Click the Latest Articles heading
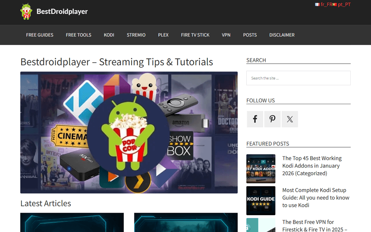Screen dimensions: 371x232 click(x=46, y=203)
